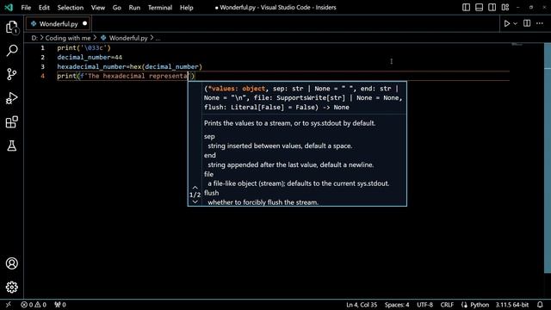Screen dimensions: 551x310
Task: Change file encoding UTF-8
Action: (x=424, y=305)
